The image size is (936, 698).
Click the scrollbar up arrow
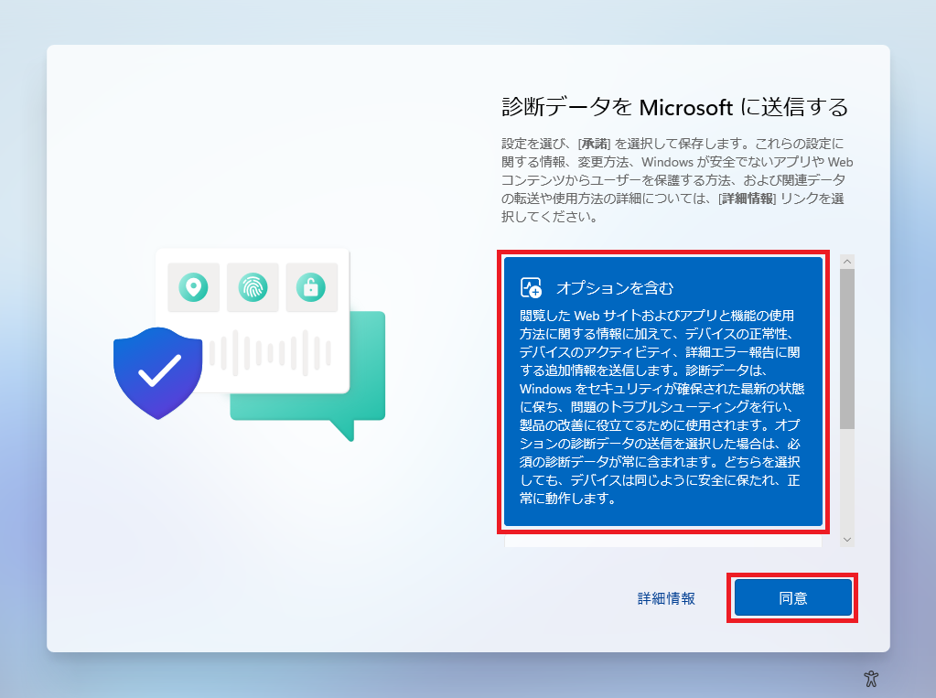[847, 262]
